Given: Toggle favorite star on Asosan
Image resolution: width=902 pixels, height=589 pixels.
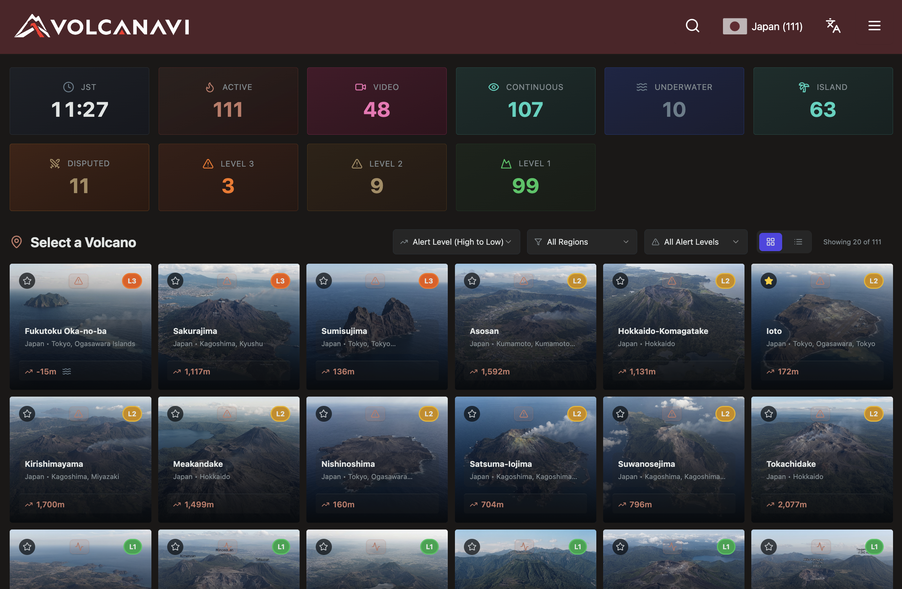Looking at the screenshot, I should point(472,281).
